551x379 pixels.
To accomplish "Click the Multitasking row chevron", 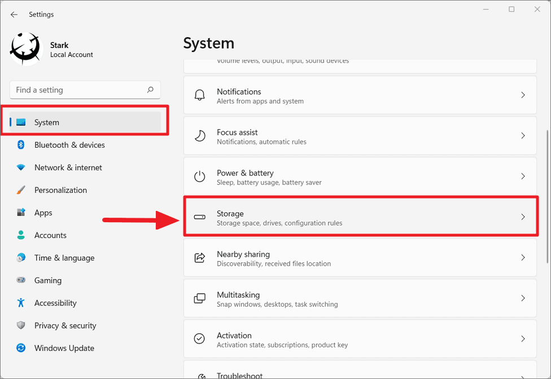I will [x=523, y=298].
